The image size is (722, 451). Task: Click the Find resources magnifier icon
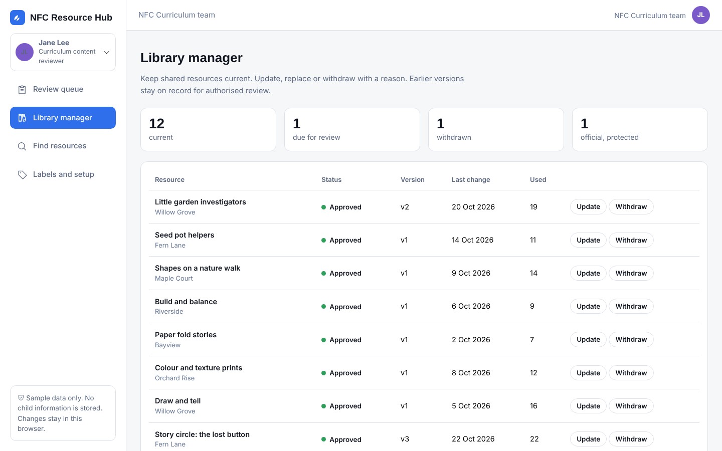point(22,146)
